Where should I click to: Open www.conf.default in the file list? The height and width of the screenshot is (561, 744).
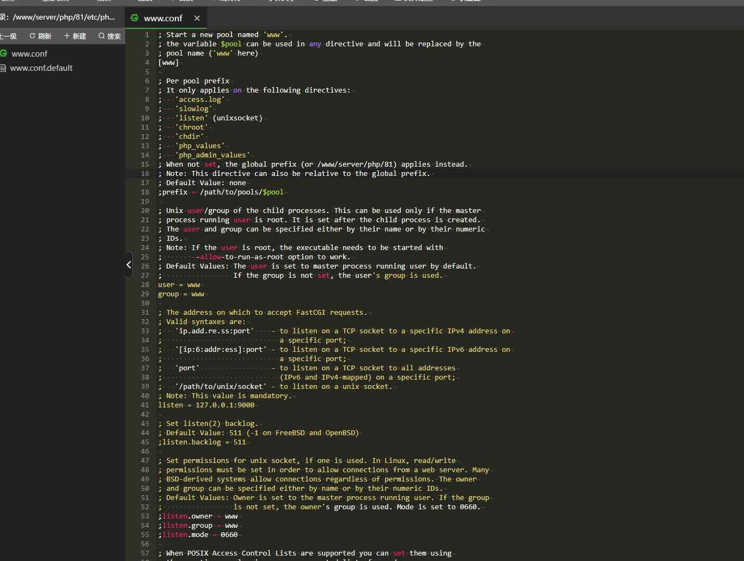click(x=41, y=68)
